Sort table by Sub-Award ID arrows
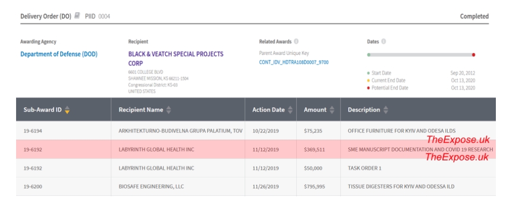 coord(67,110)
